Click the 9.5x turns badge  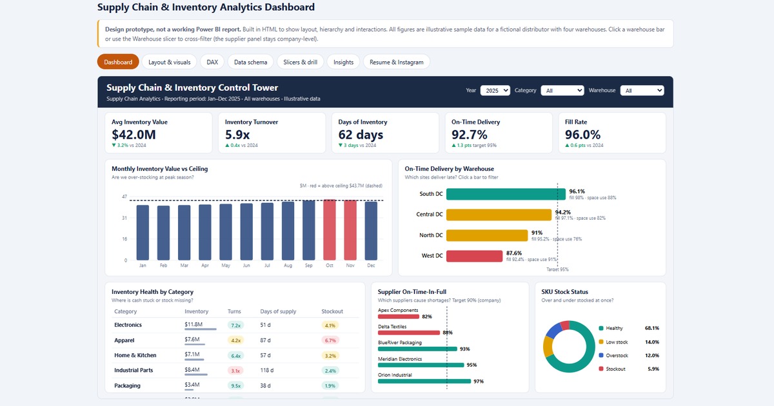235,385
